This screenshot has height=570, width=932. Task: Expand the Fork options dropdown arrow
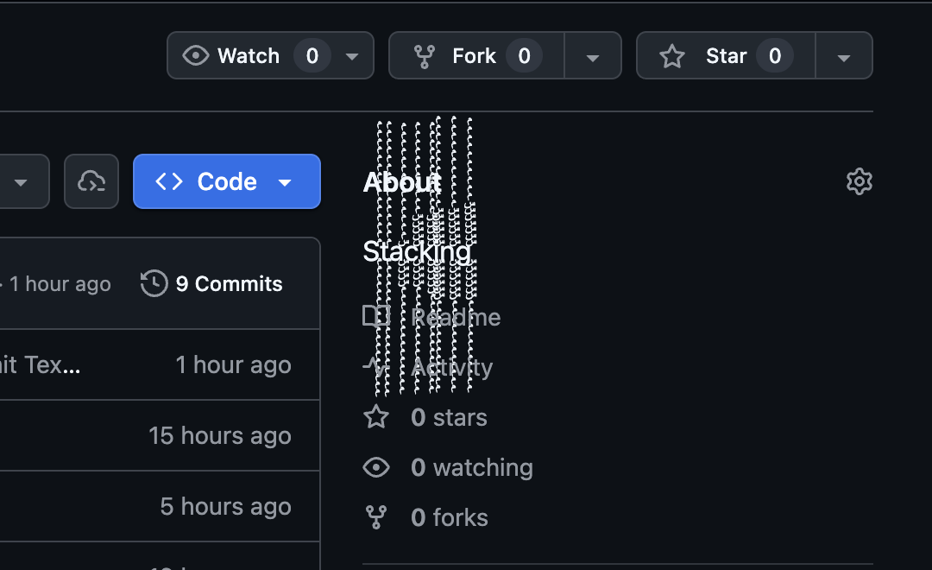point(593,56)
